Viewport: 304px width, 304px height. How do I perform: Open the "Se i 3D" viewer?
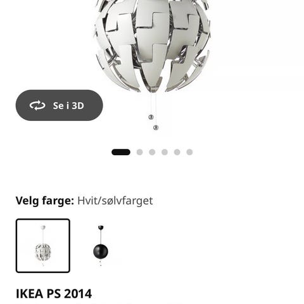tap(60, 105)
